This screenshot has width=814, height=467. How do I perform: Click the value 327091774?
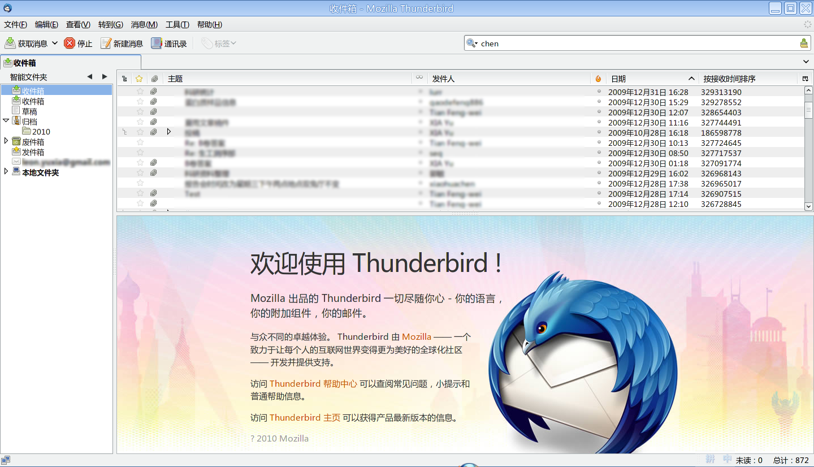click(x=721, y=163)
